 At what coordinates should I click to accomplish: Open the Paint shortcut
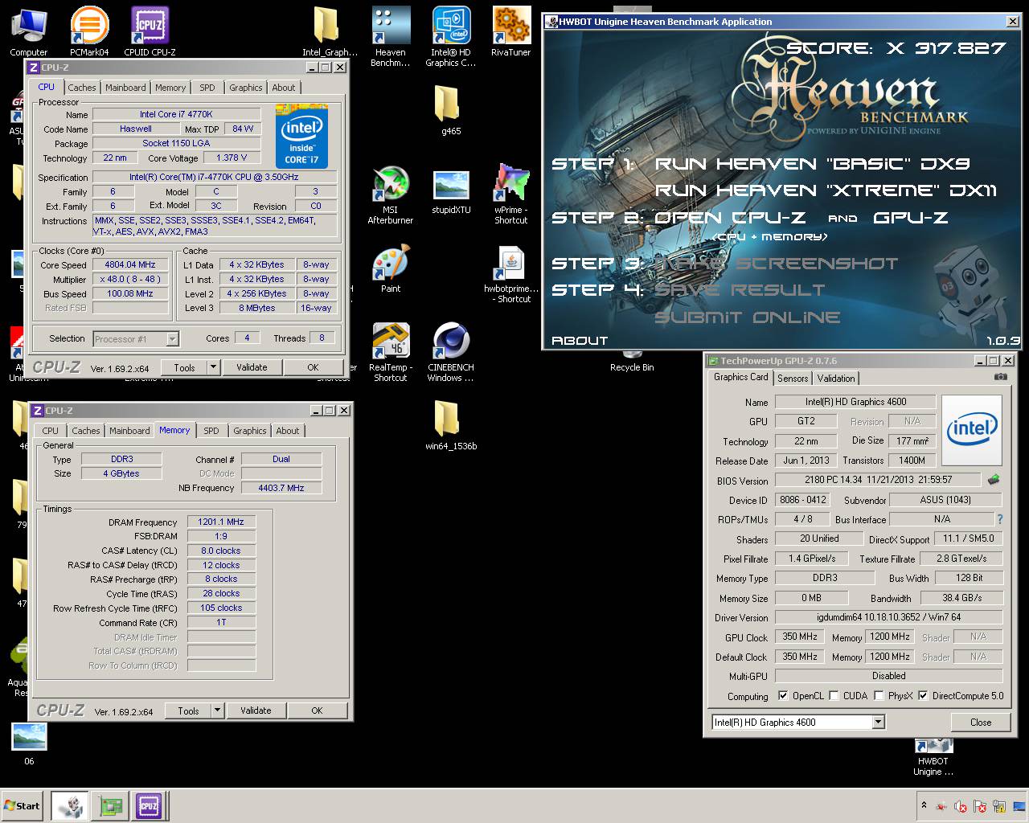pos(391,269)
